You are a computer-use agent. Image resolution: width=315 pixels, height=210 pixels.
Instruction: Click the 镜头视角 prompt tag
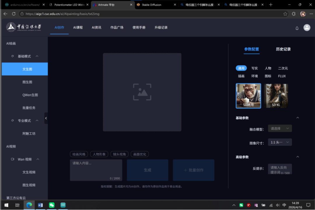pyautogui.click(x=119, y=154)
